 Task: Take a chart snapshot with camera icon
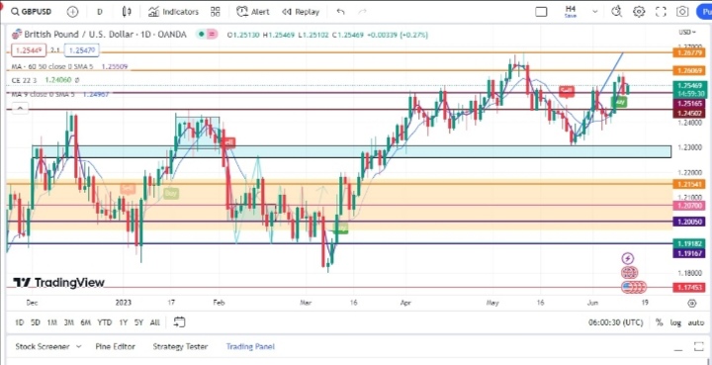[x=682, y=12]
